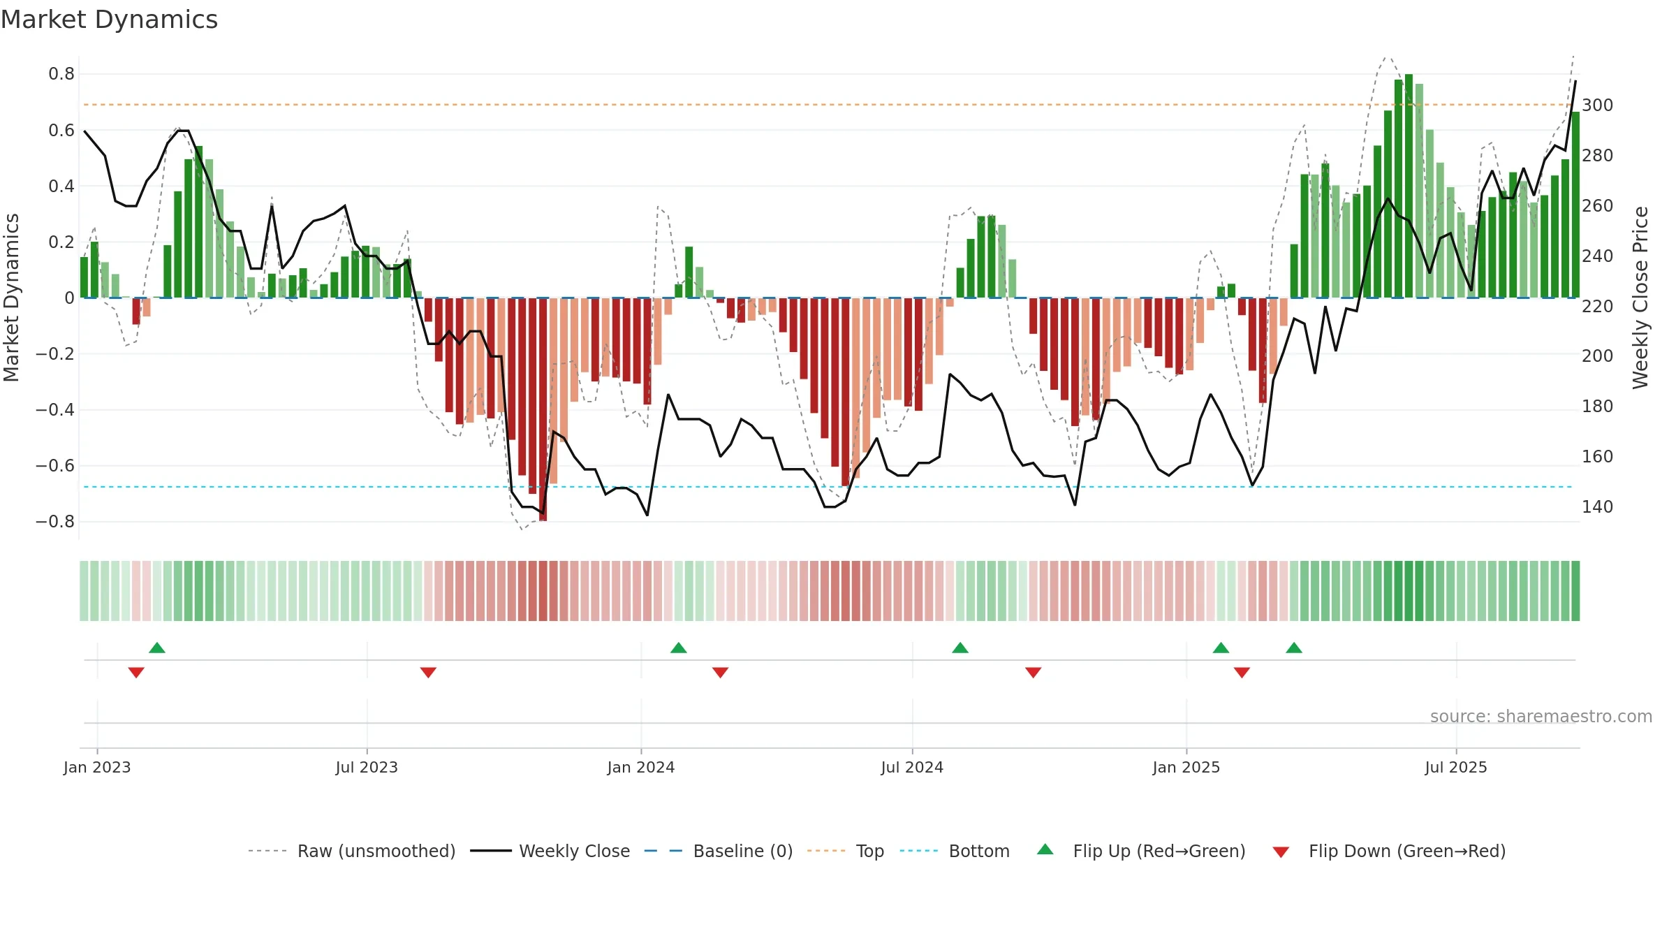1676x943 pixels.
Task: Toggle the Weekly Close legend entry
Action: 574,851
